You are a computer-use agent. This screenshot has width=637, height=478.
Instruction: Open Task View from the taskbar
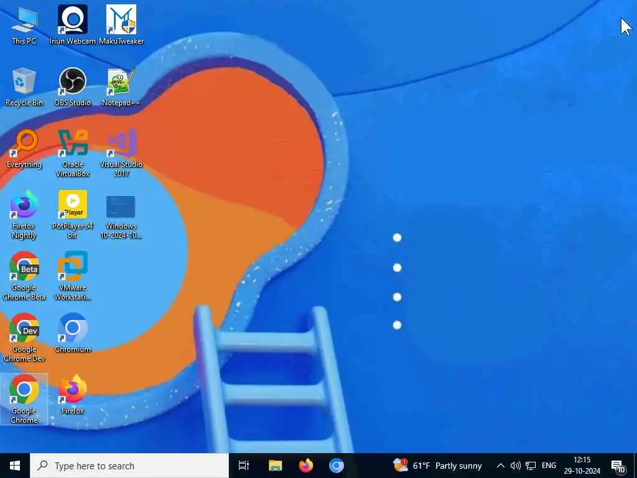pyautogui.click(x=244, y=466)
